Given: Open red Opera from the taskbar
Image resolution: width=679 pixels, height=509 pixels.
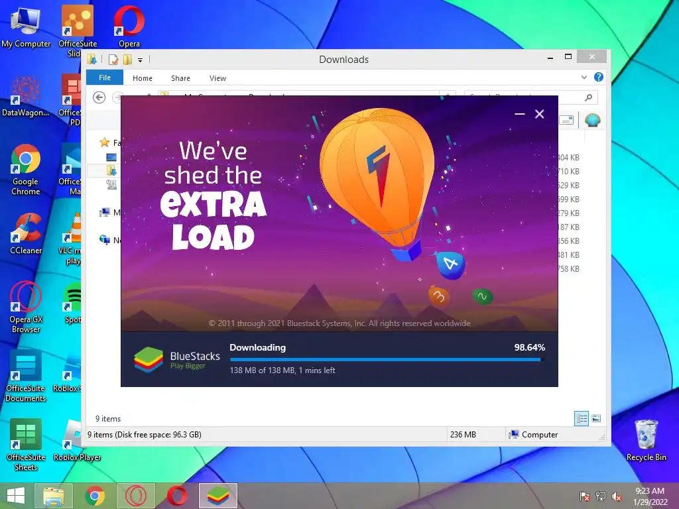Looking at the screenshot, I should [176, 496].
